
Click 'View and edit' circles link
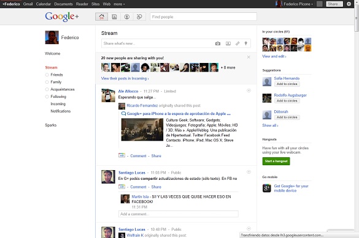click(x=274, y=56)
